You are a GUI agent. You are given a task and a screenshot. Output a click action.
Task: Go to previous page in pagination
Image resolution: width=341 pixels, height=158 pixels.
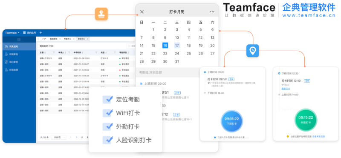(x=71, y=138)
